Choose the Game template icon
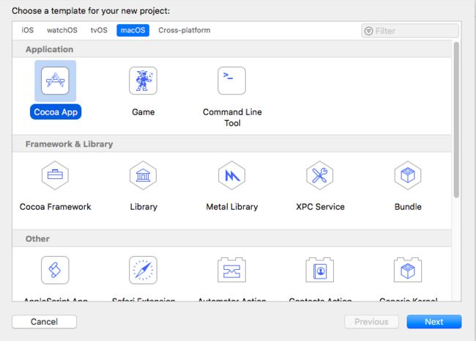Screen dimensions: 476x341 pos(143,81)
